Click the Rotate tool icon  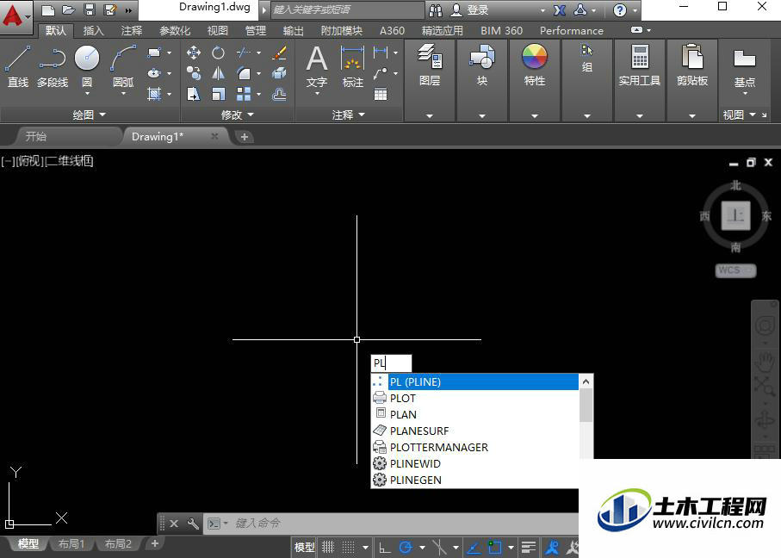pos(218,53)
